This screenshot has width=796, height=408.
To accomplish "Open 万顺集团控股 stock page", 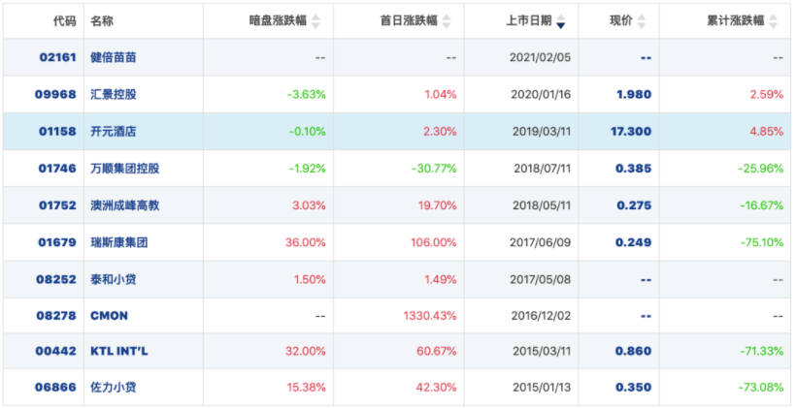I will coord(125,169).
